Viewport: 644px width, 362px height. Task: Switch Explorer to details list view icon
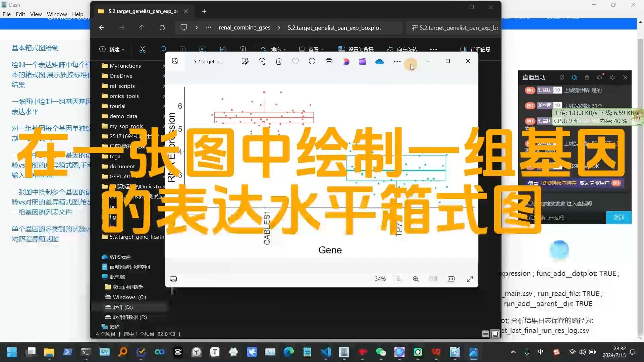point(485,334)
